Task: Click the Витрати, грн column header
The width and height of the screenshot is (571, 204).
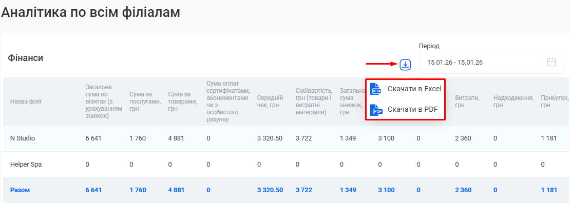Action: 467,101
